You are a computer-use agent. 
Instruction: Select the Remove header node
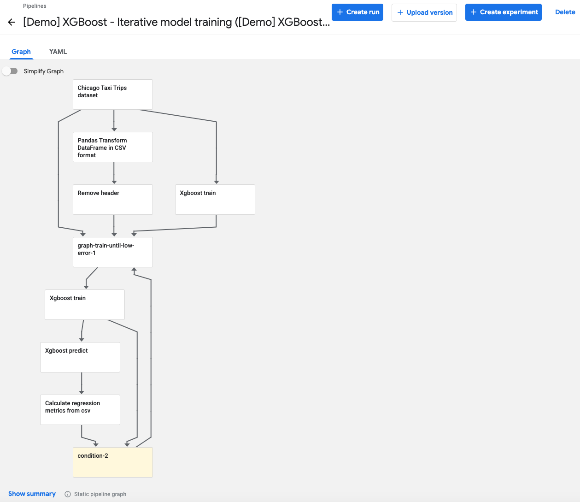[112, 199]
